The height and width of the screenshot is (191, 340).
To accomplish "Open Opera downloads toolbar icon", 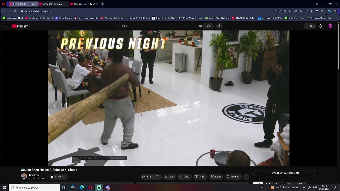I will click(311, 11).
